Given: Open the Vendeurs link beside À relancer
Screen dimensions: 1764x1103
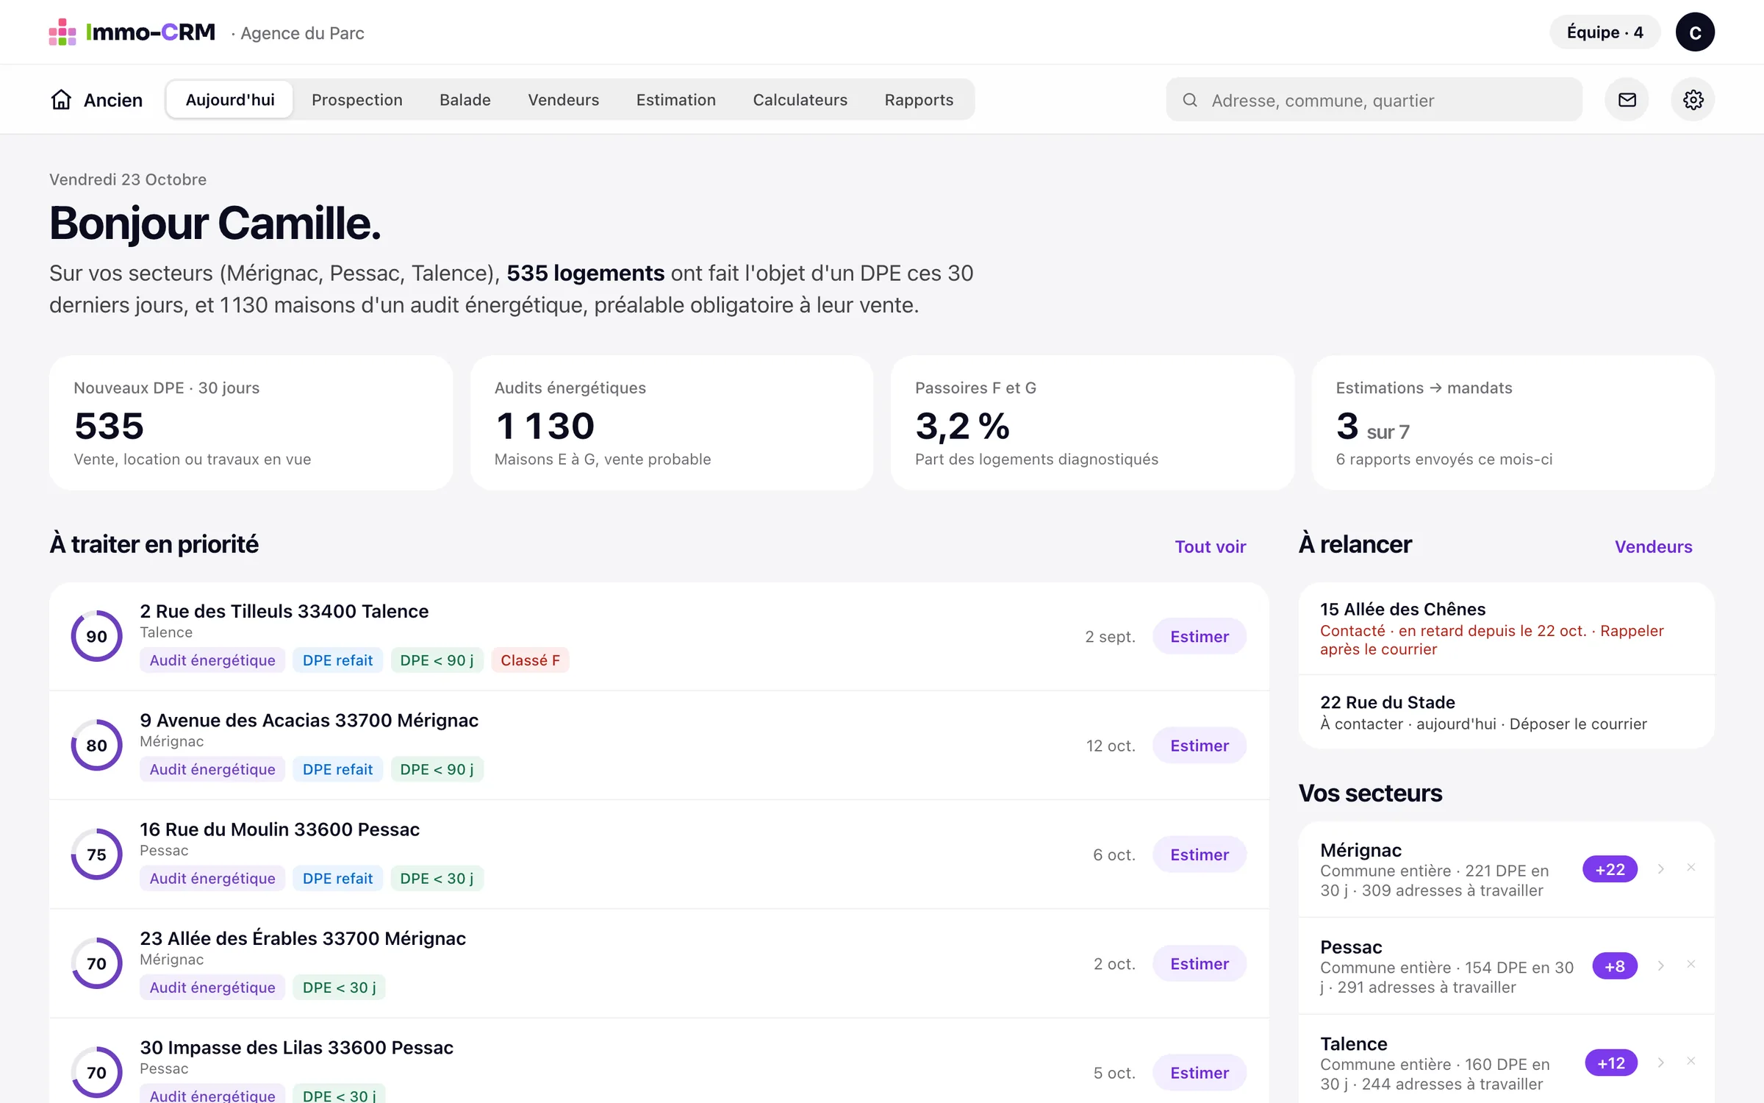Looking at the screenshot, I should coord(1653,546).
